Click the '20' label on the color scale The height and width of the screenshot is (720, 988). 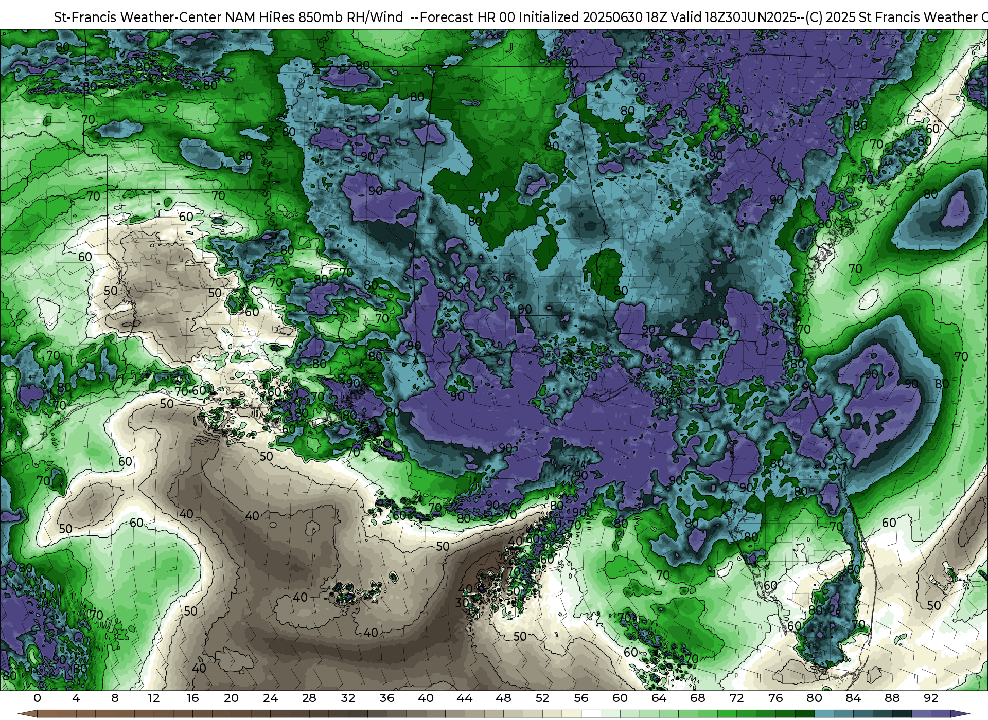pos(232,698)
